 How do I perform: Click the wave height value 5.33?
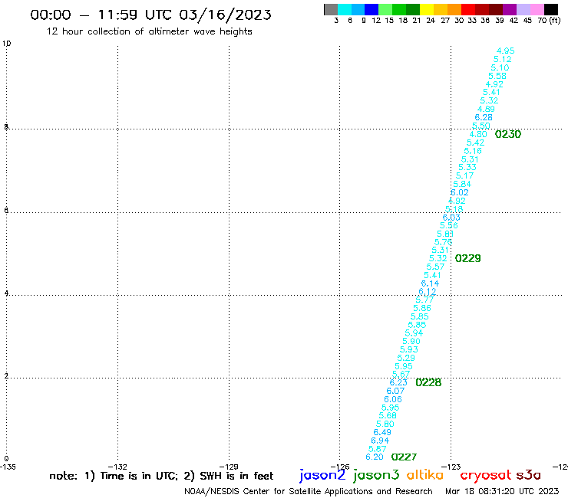pos(467,167)
